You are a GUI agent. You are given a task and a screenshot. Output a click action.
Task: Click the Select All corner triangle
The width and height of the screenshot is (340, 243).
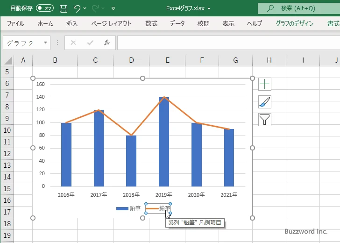click(x=8, y=61)
